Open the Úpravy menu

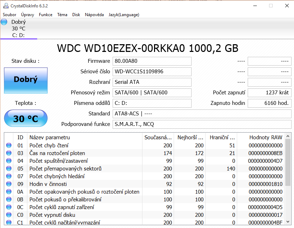28,15
